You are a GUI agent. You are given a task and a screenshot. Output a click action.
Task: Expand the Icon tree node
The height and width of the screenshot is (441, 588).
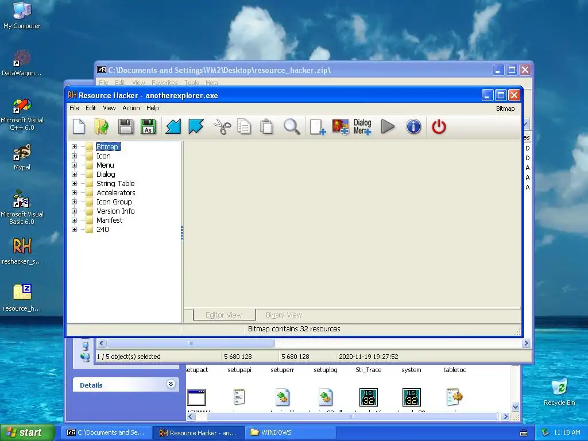74,156
